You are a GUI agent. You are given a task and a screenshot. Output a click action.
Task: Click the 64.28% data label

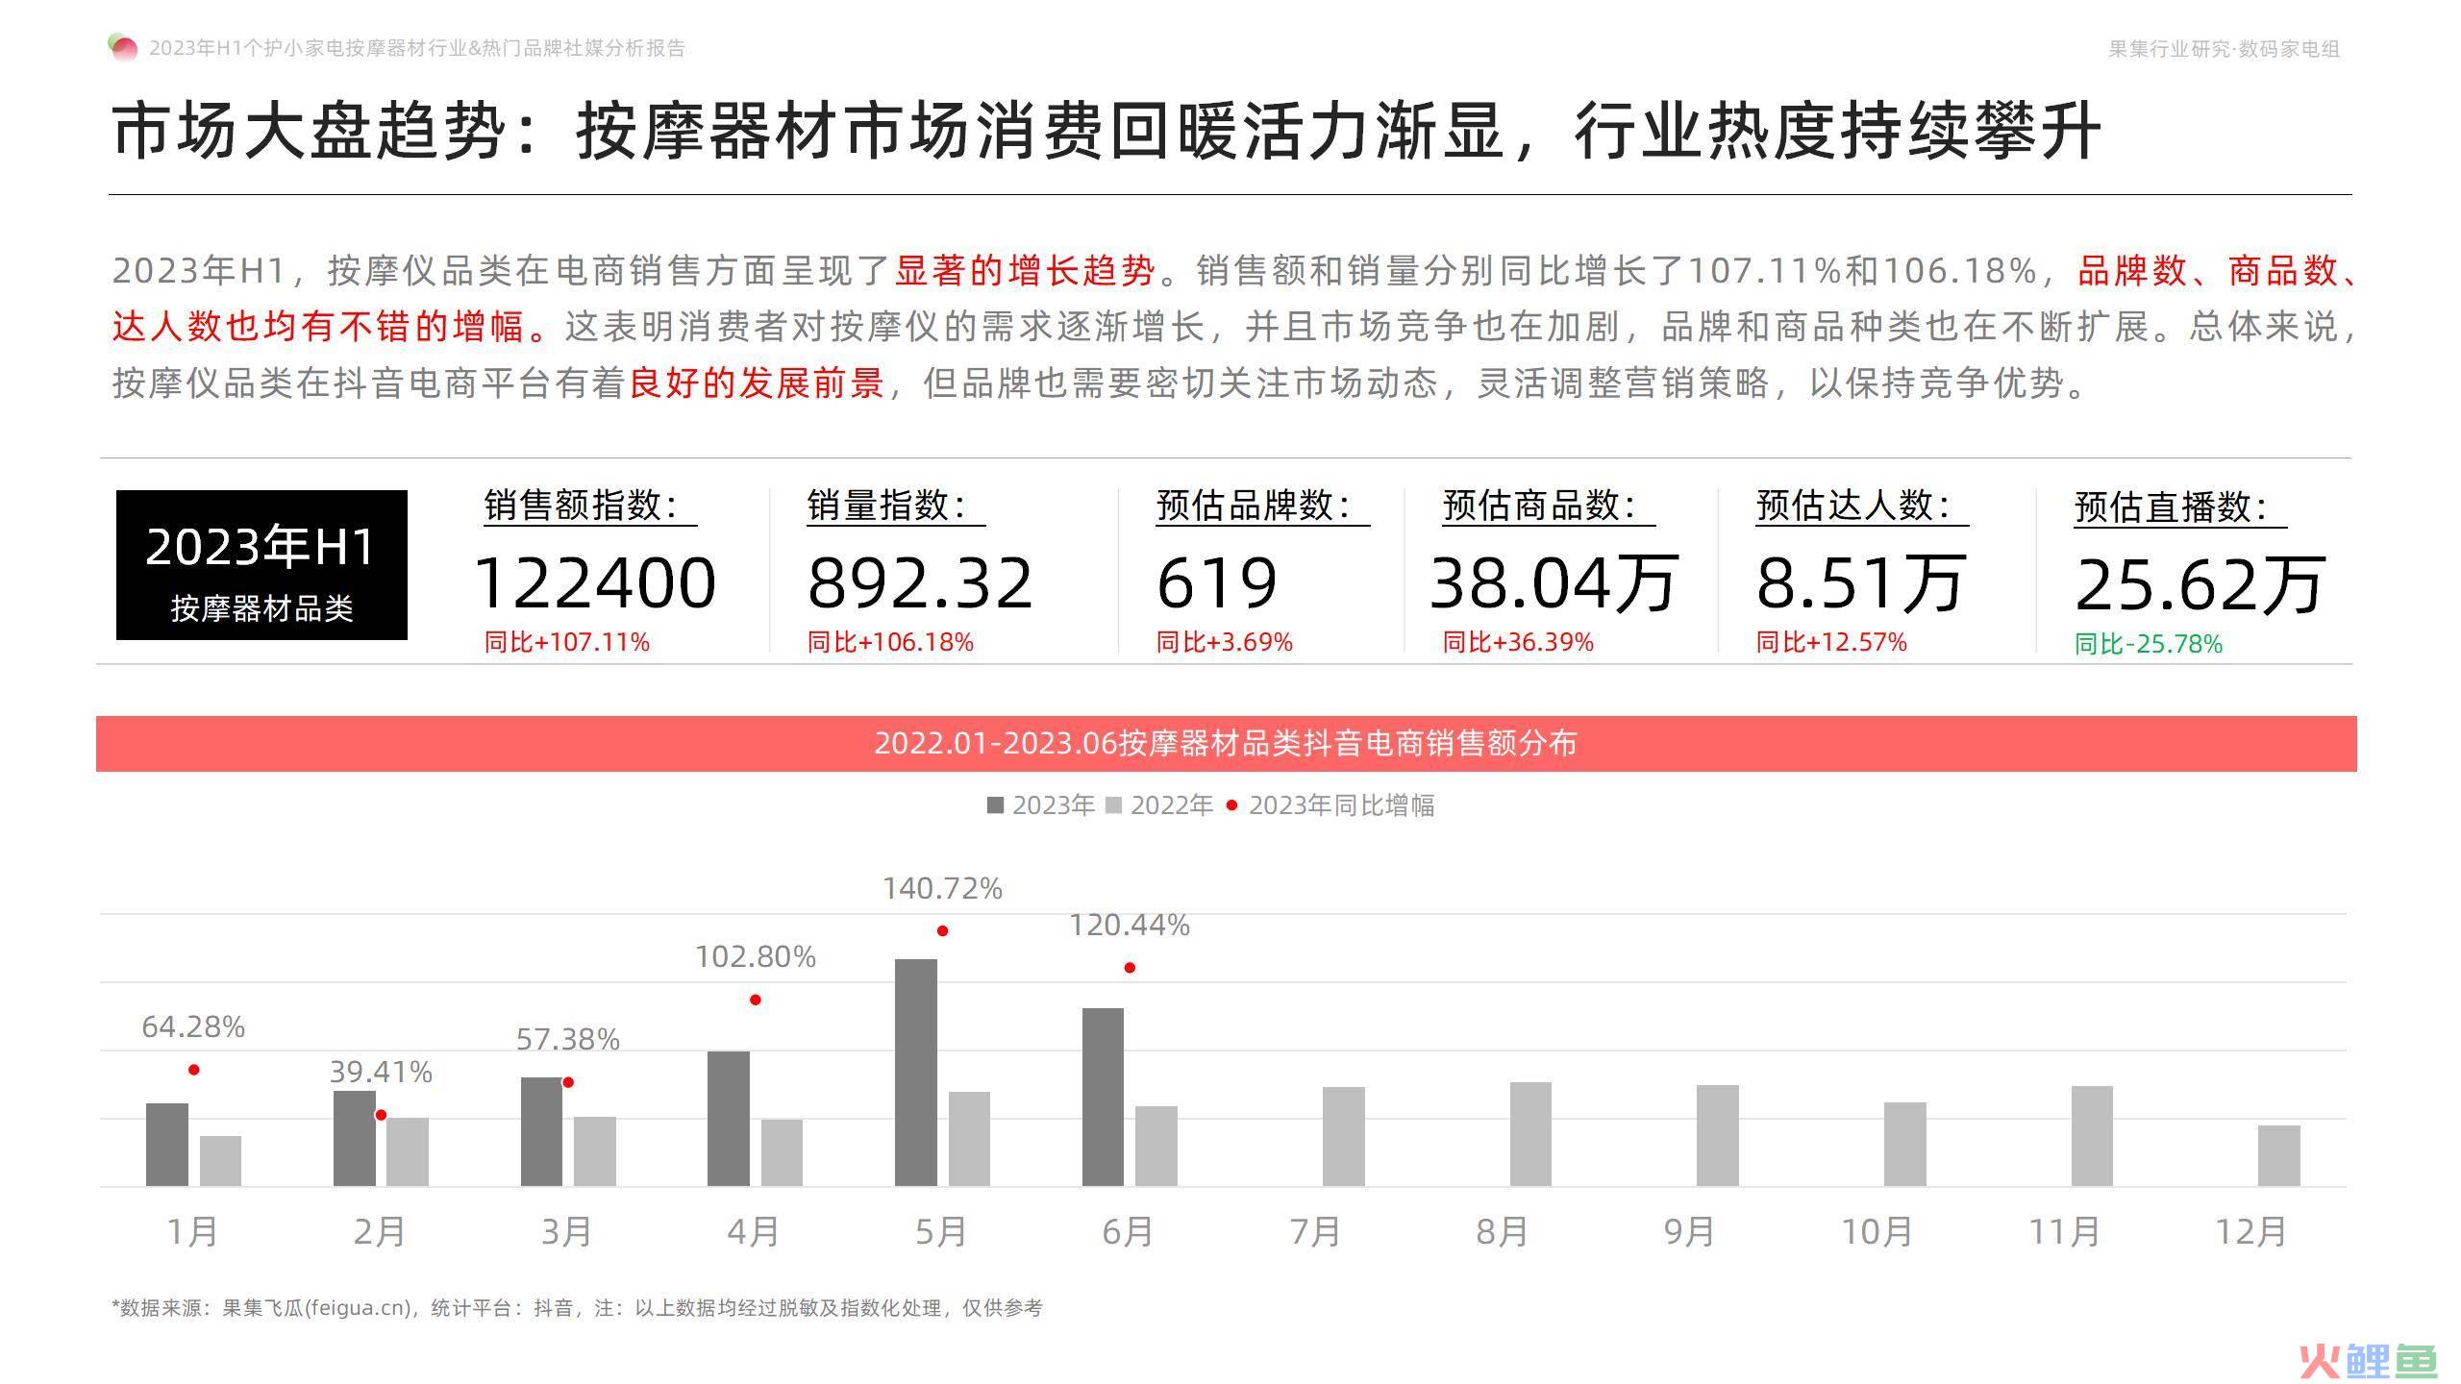[x=193, y=1027]
